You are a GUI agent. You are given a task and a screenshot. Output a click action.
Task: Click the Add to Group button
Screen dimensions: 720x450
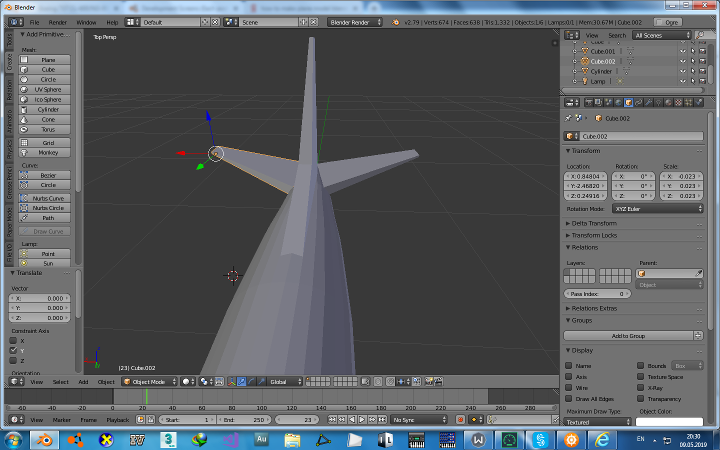(x=628, y=335)
